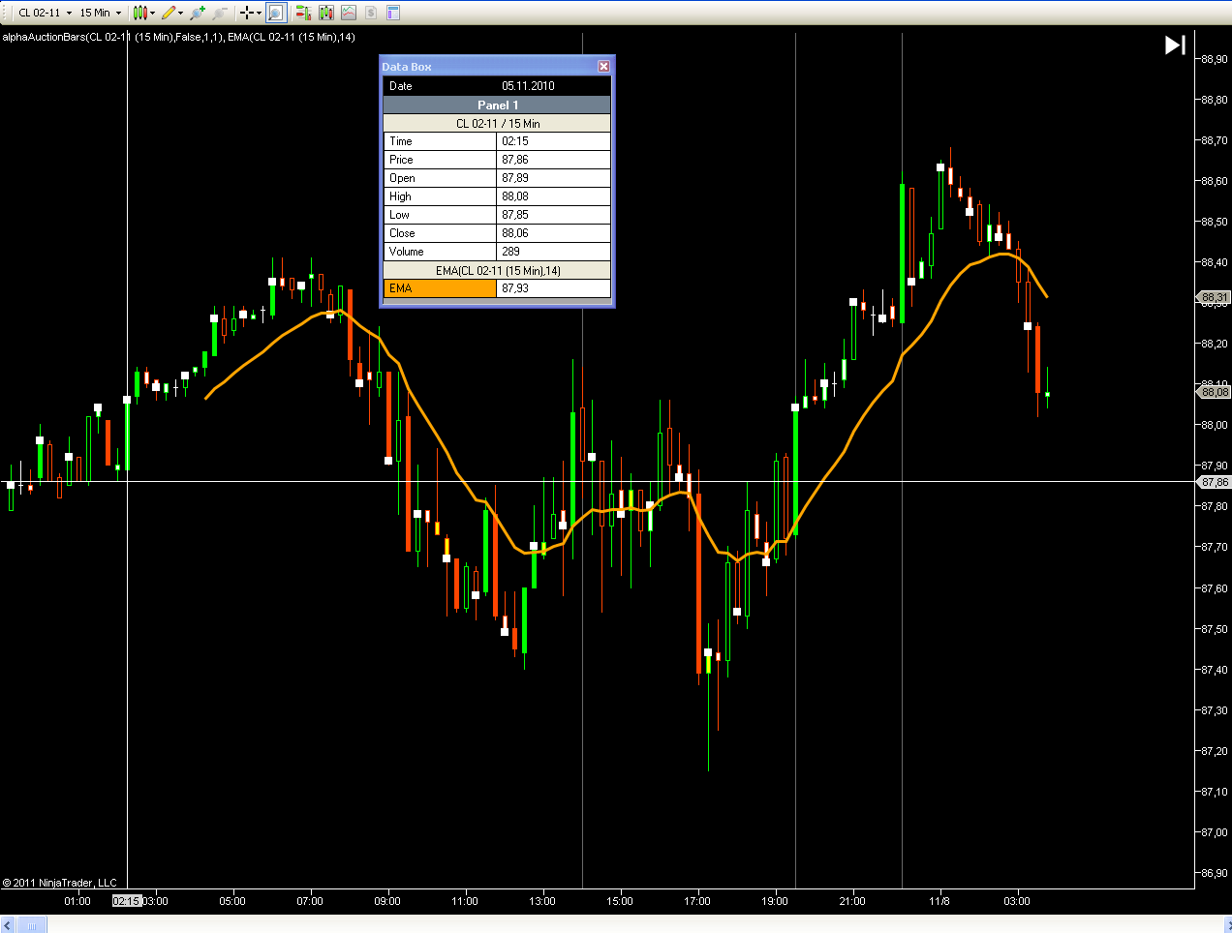Image resolution: width=1232 pixels, height=933 pixels.
Task: Click the Date value 05.11.2010
Action: [528, 86]
